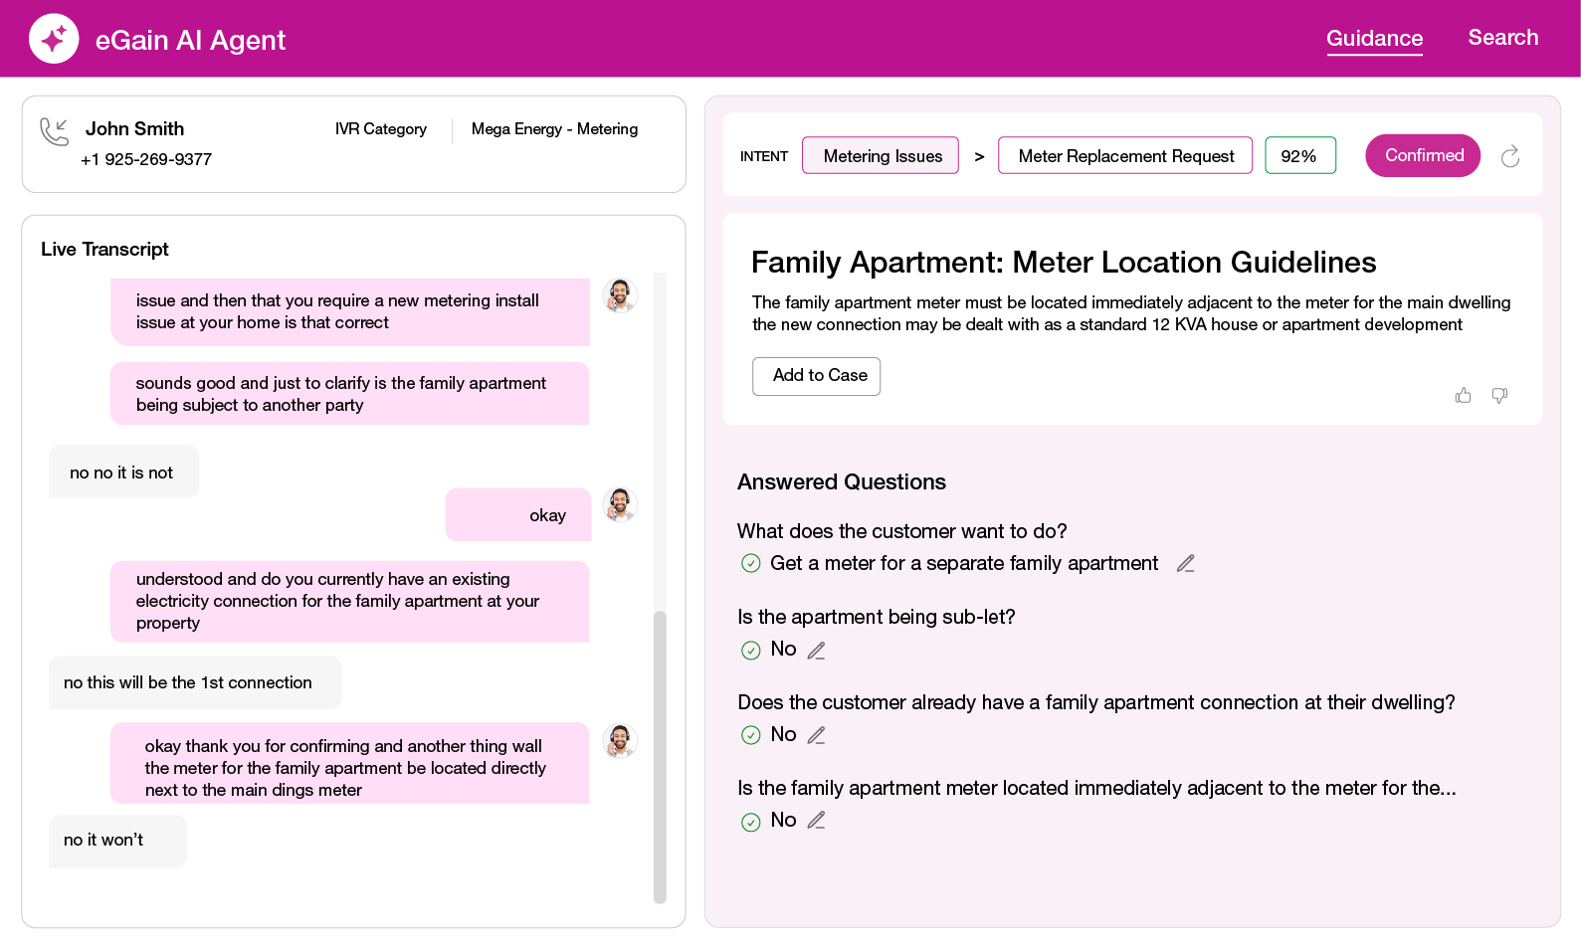This screenshot has width=1581, height=950.
Task: Open the Search tab
Action: [x=1502, y=38]
